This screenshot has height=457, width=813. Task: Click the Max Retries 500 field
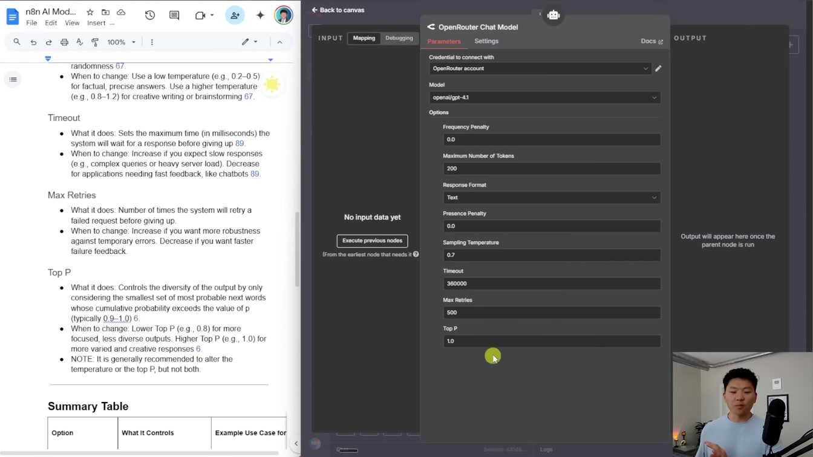552,313
